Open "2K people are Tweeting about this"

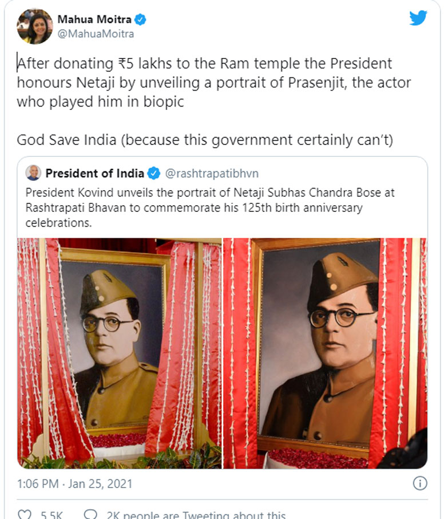[193, 515]
